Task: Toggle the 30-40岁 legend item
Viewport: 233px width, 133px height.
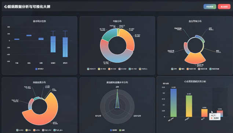Action: tap(102, 69)
